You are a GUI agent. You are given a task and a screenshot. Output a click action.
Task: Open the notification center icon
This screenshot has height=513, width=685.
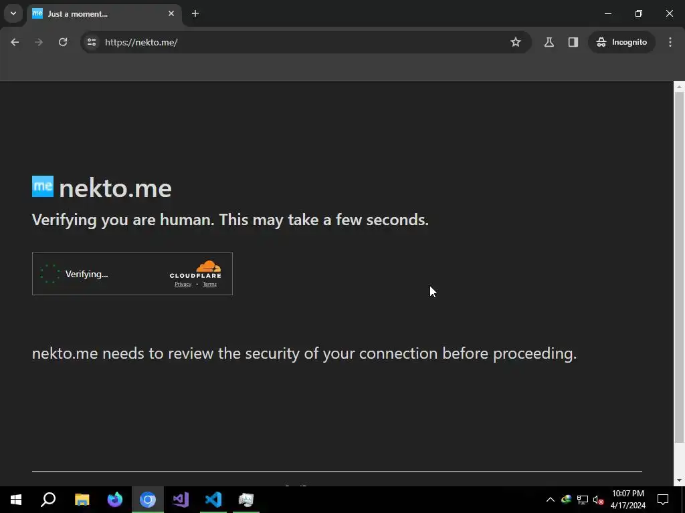663,500
